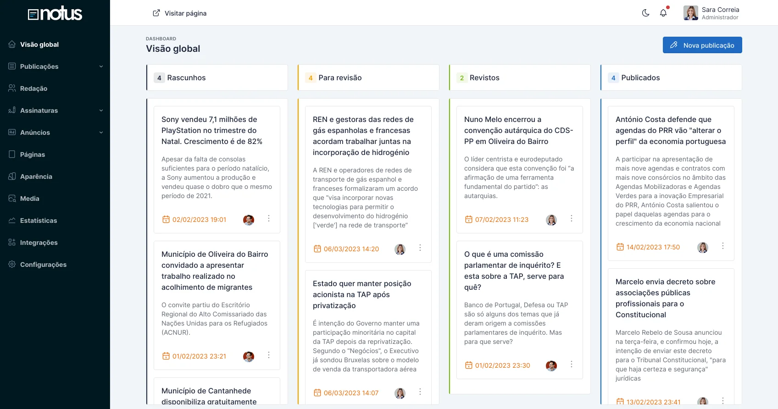Screen dimensions: 778x409
Task: Select the Para revisão column header
Action: pyautogui.click(x=340, y=78)
